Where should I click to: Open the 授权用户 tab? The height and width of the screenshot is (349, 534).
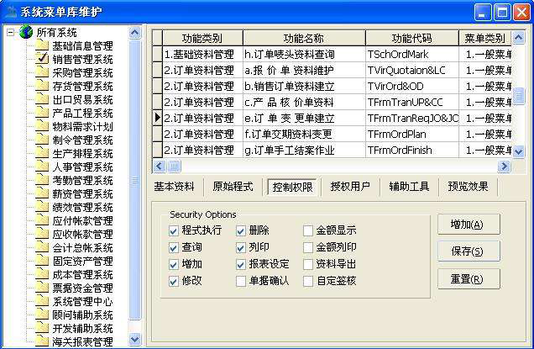[x=350, y=187]
